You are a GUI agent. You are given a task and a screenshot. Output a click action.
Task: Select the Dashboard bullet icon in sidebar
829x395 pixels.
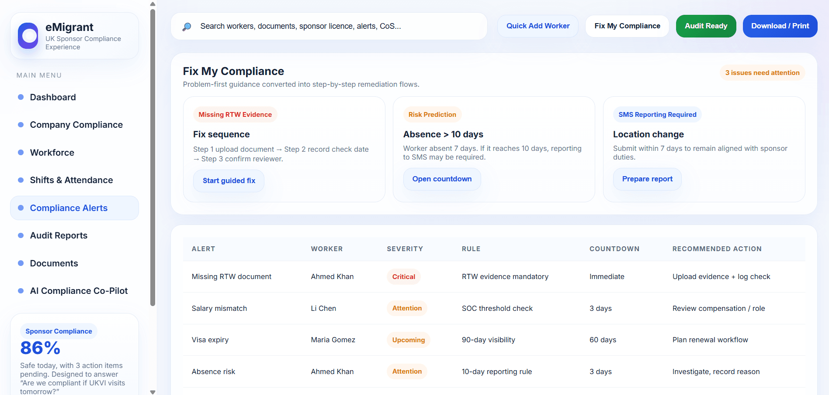21,97
